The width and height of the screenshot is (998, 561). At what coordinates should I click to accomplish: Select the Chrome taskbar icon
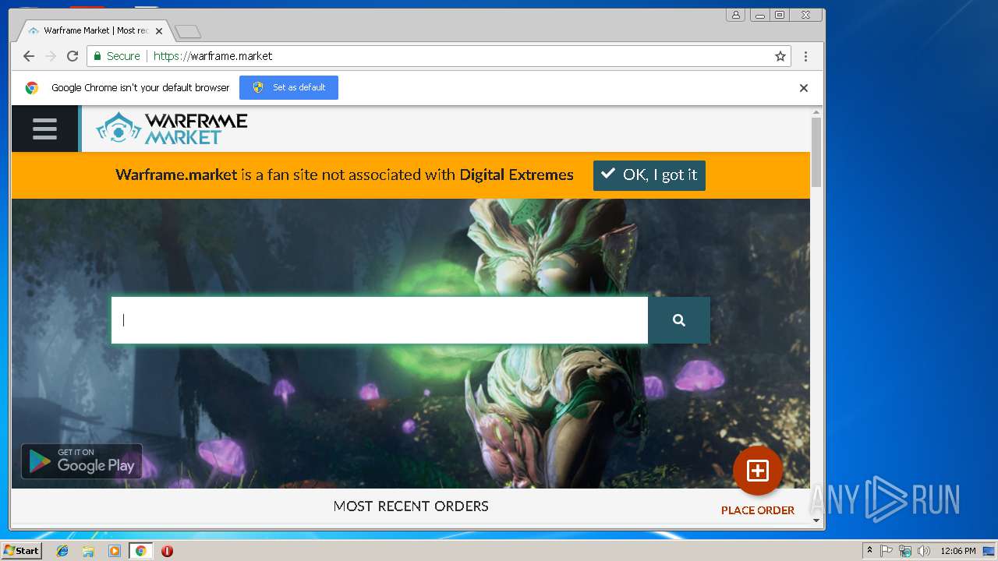140,551
